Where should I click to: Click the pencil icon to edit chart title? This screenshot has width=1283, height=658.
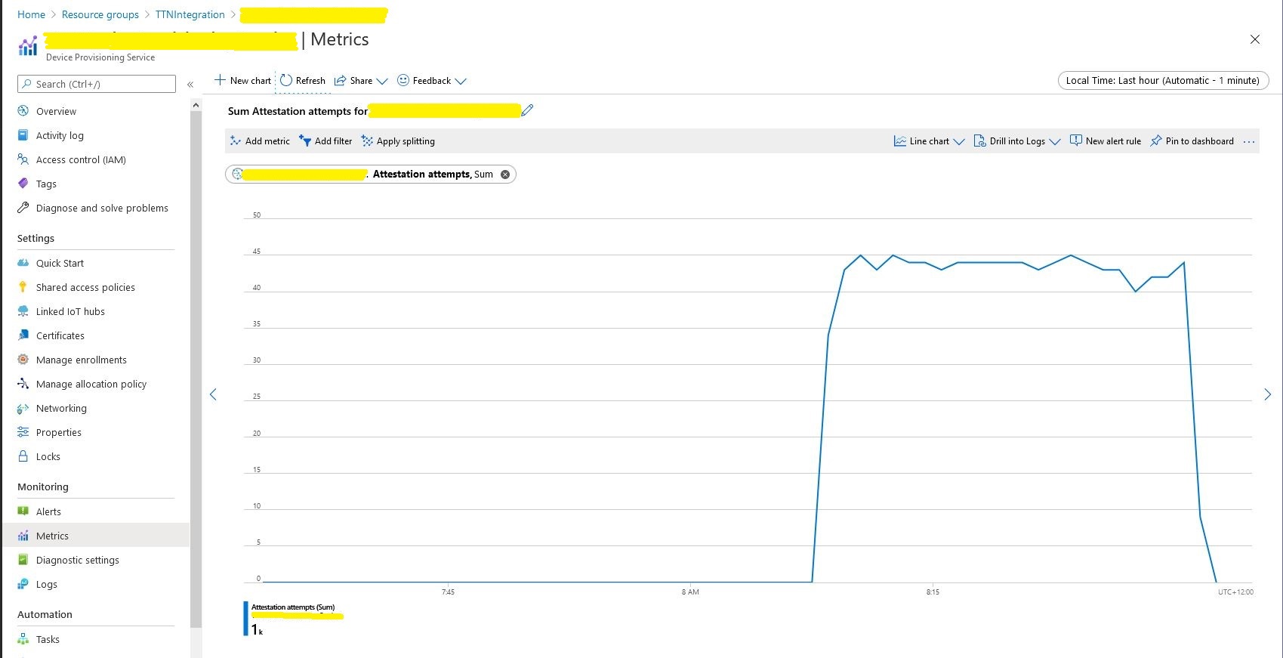pyautogui.click(x=527, y=110)
